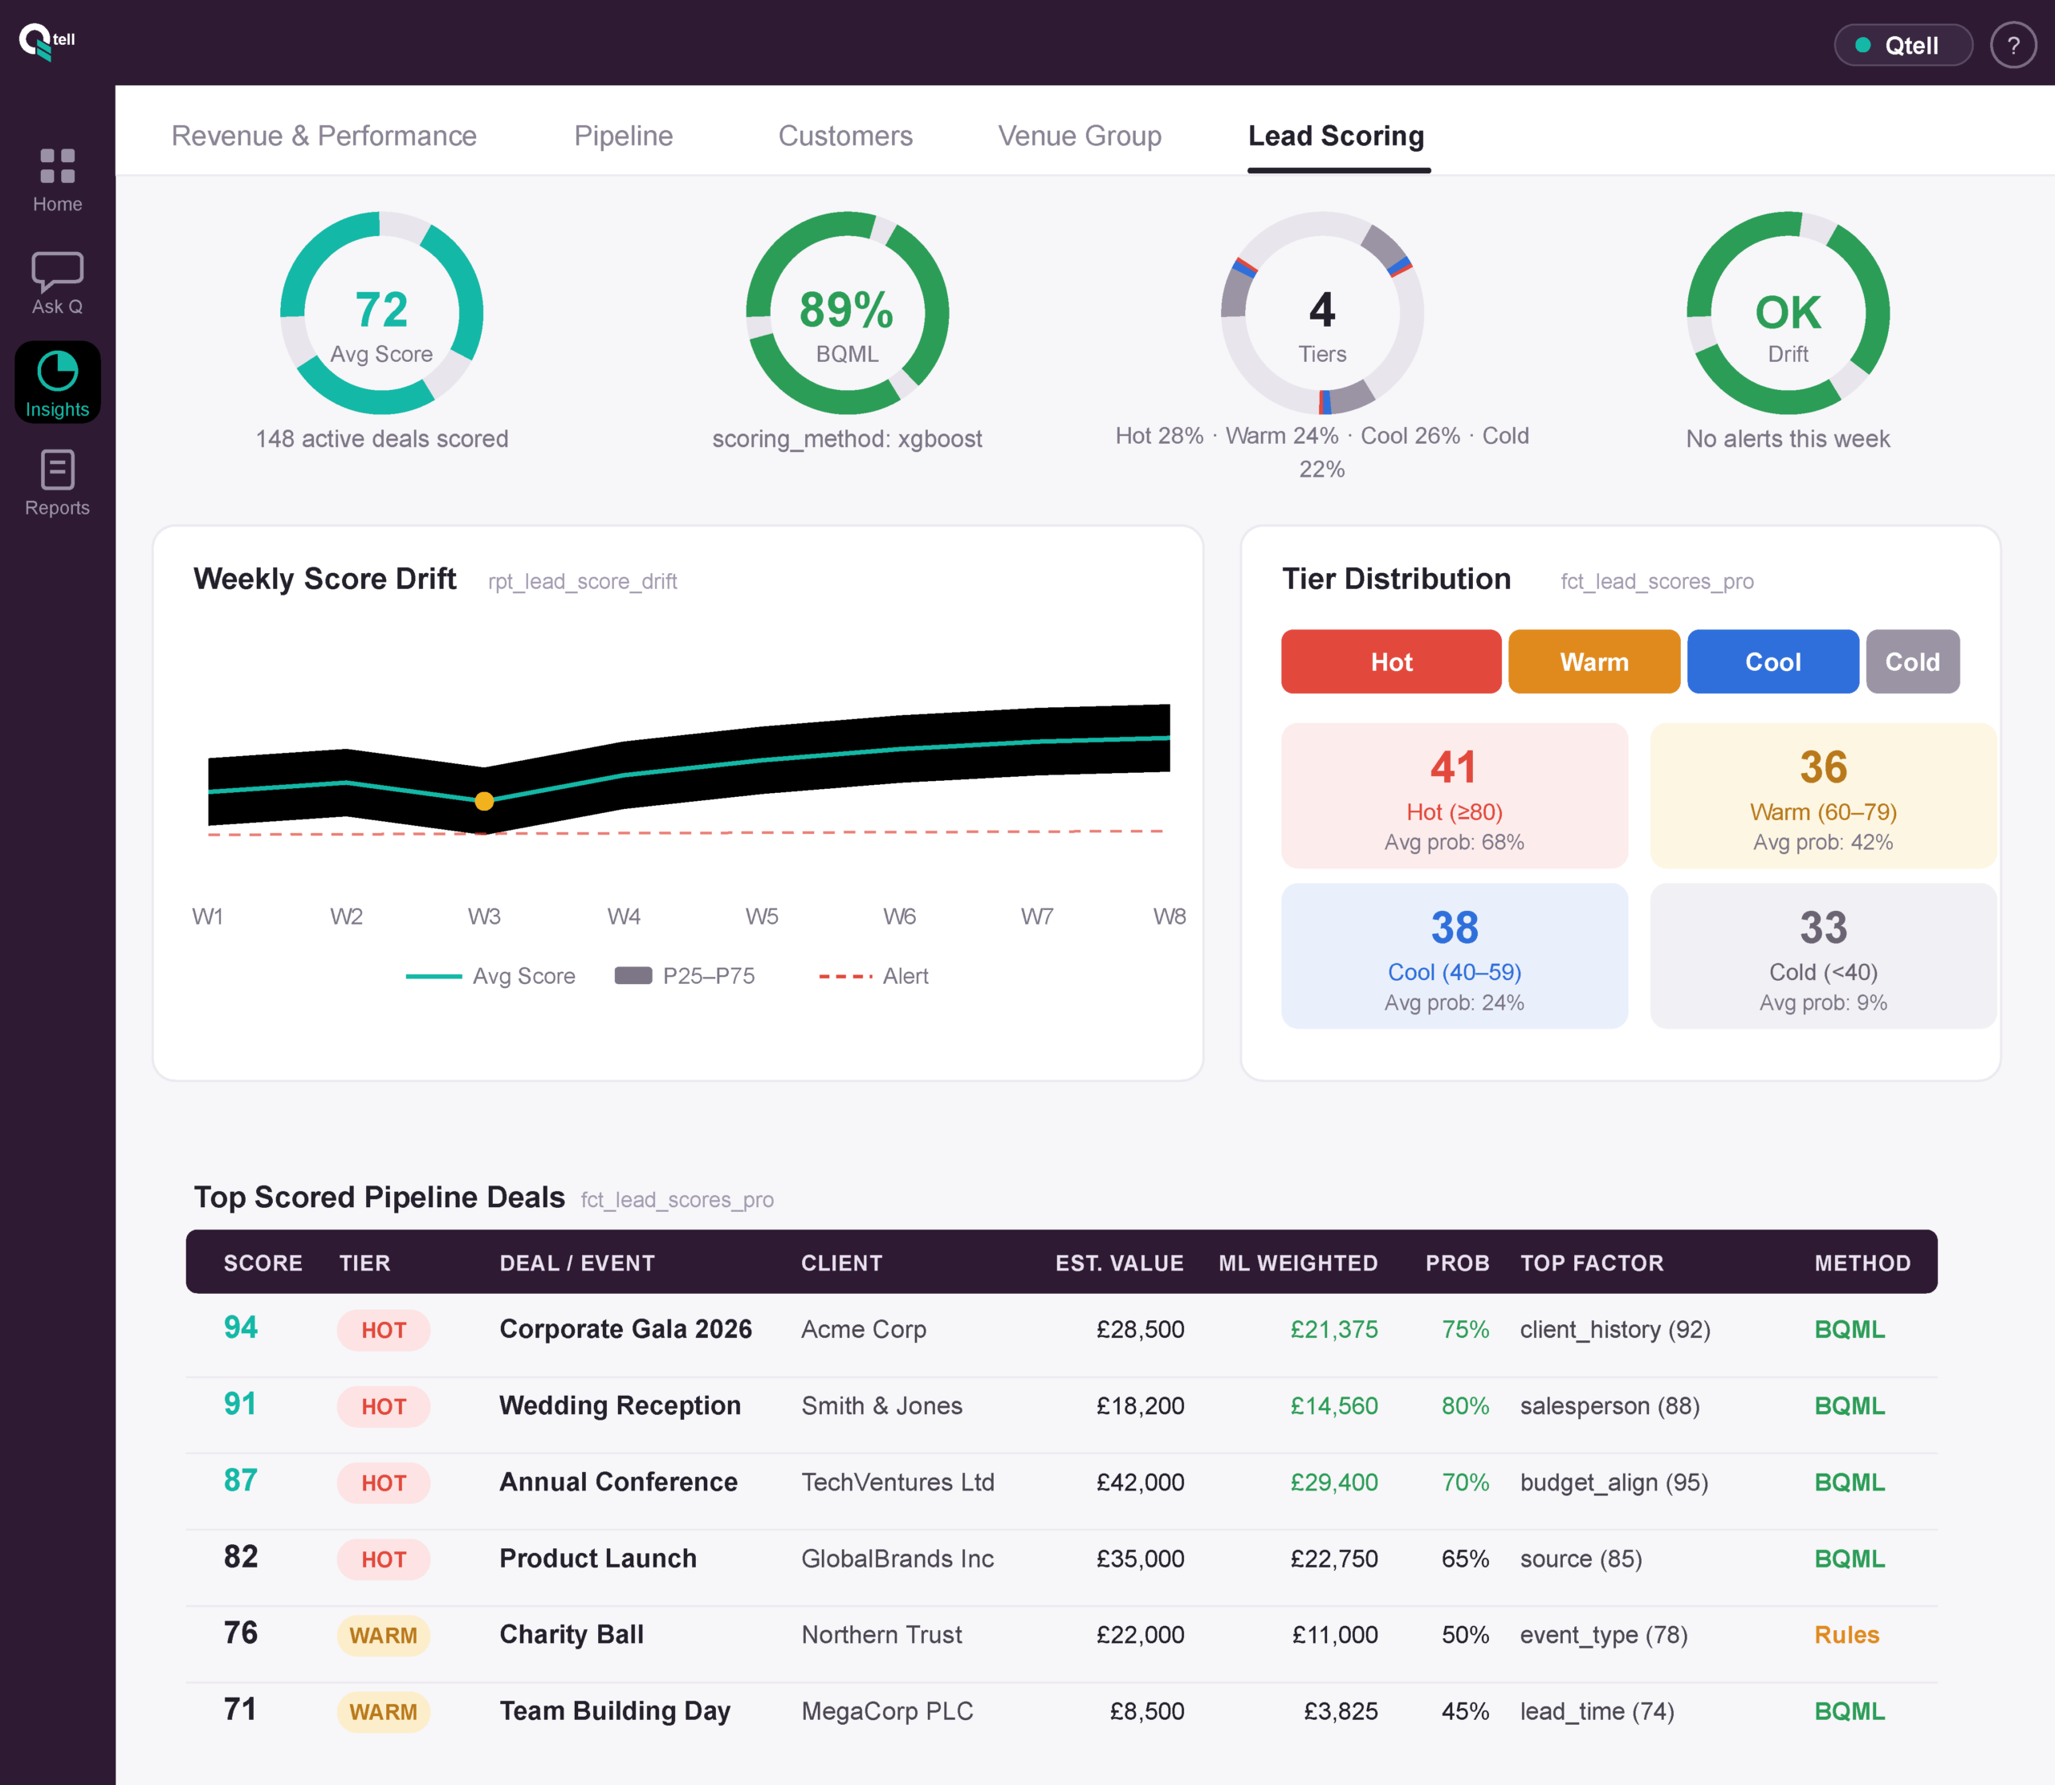Filter by the Cold tier button
2055x1785 pixels.
1913,661
